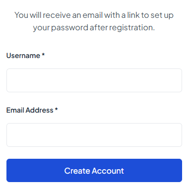
Task: Click the word 'Address' in email label
Action: (39, 110)
